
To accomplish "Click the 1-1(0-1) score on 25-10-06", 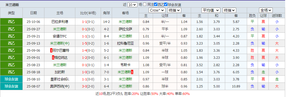I will click(x=88, y=22).
